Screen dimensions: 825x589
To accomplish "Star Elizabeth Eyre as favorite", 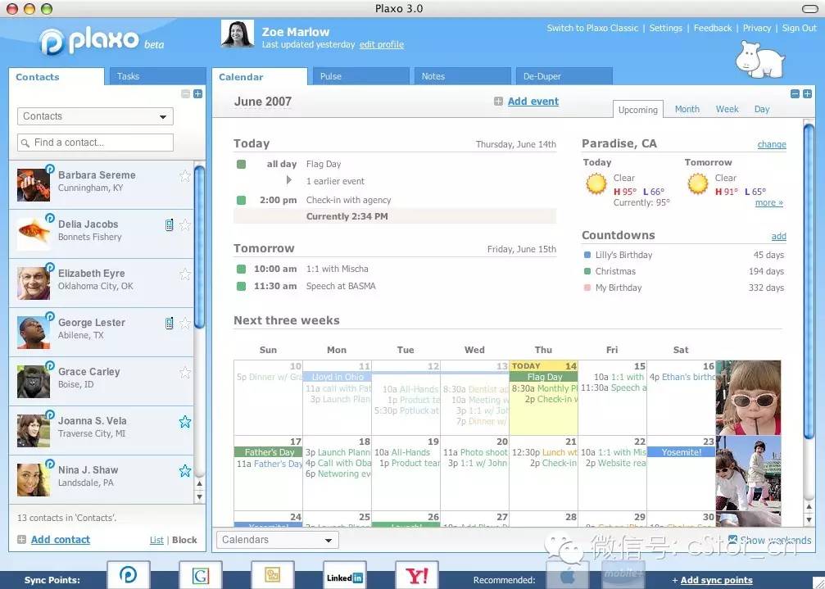I will pos(184,274).
